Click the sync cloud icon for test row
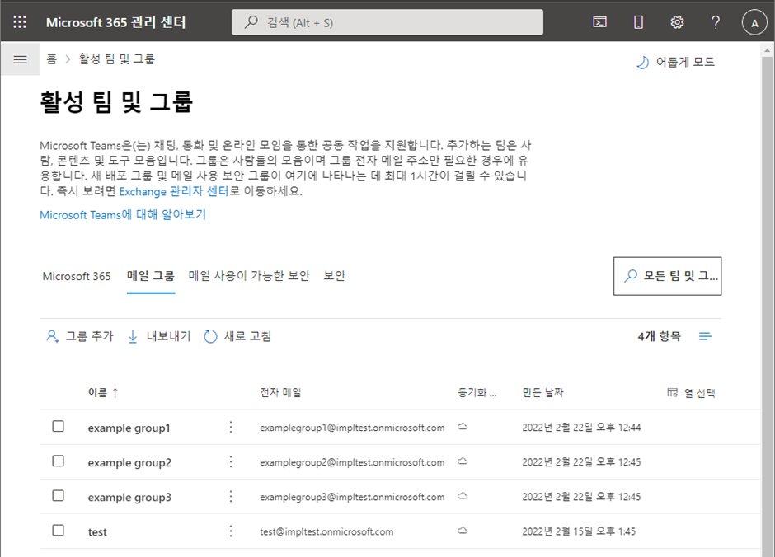The image size is (775, 557). pyautogui.click(x=463, y=531)
